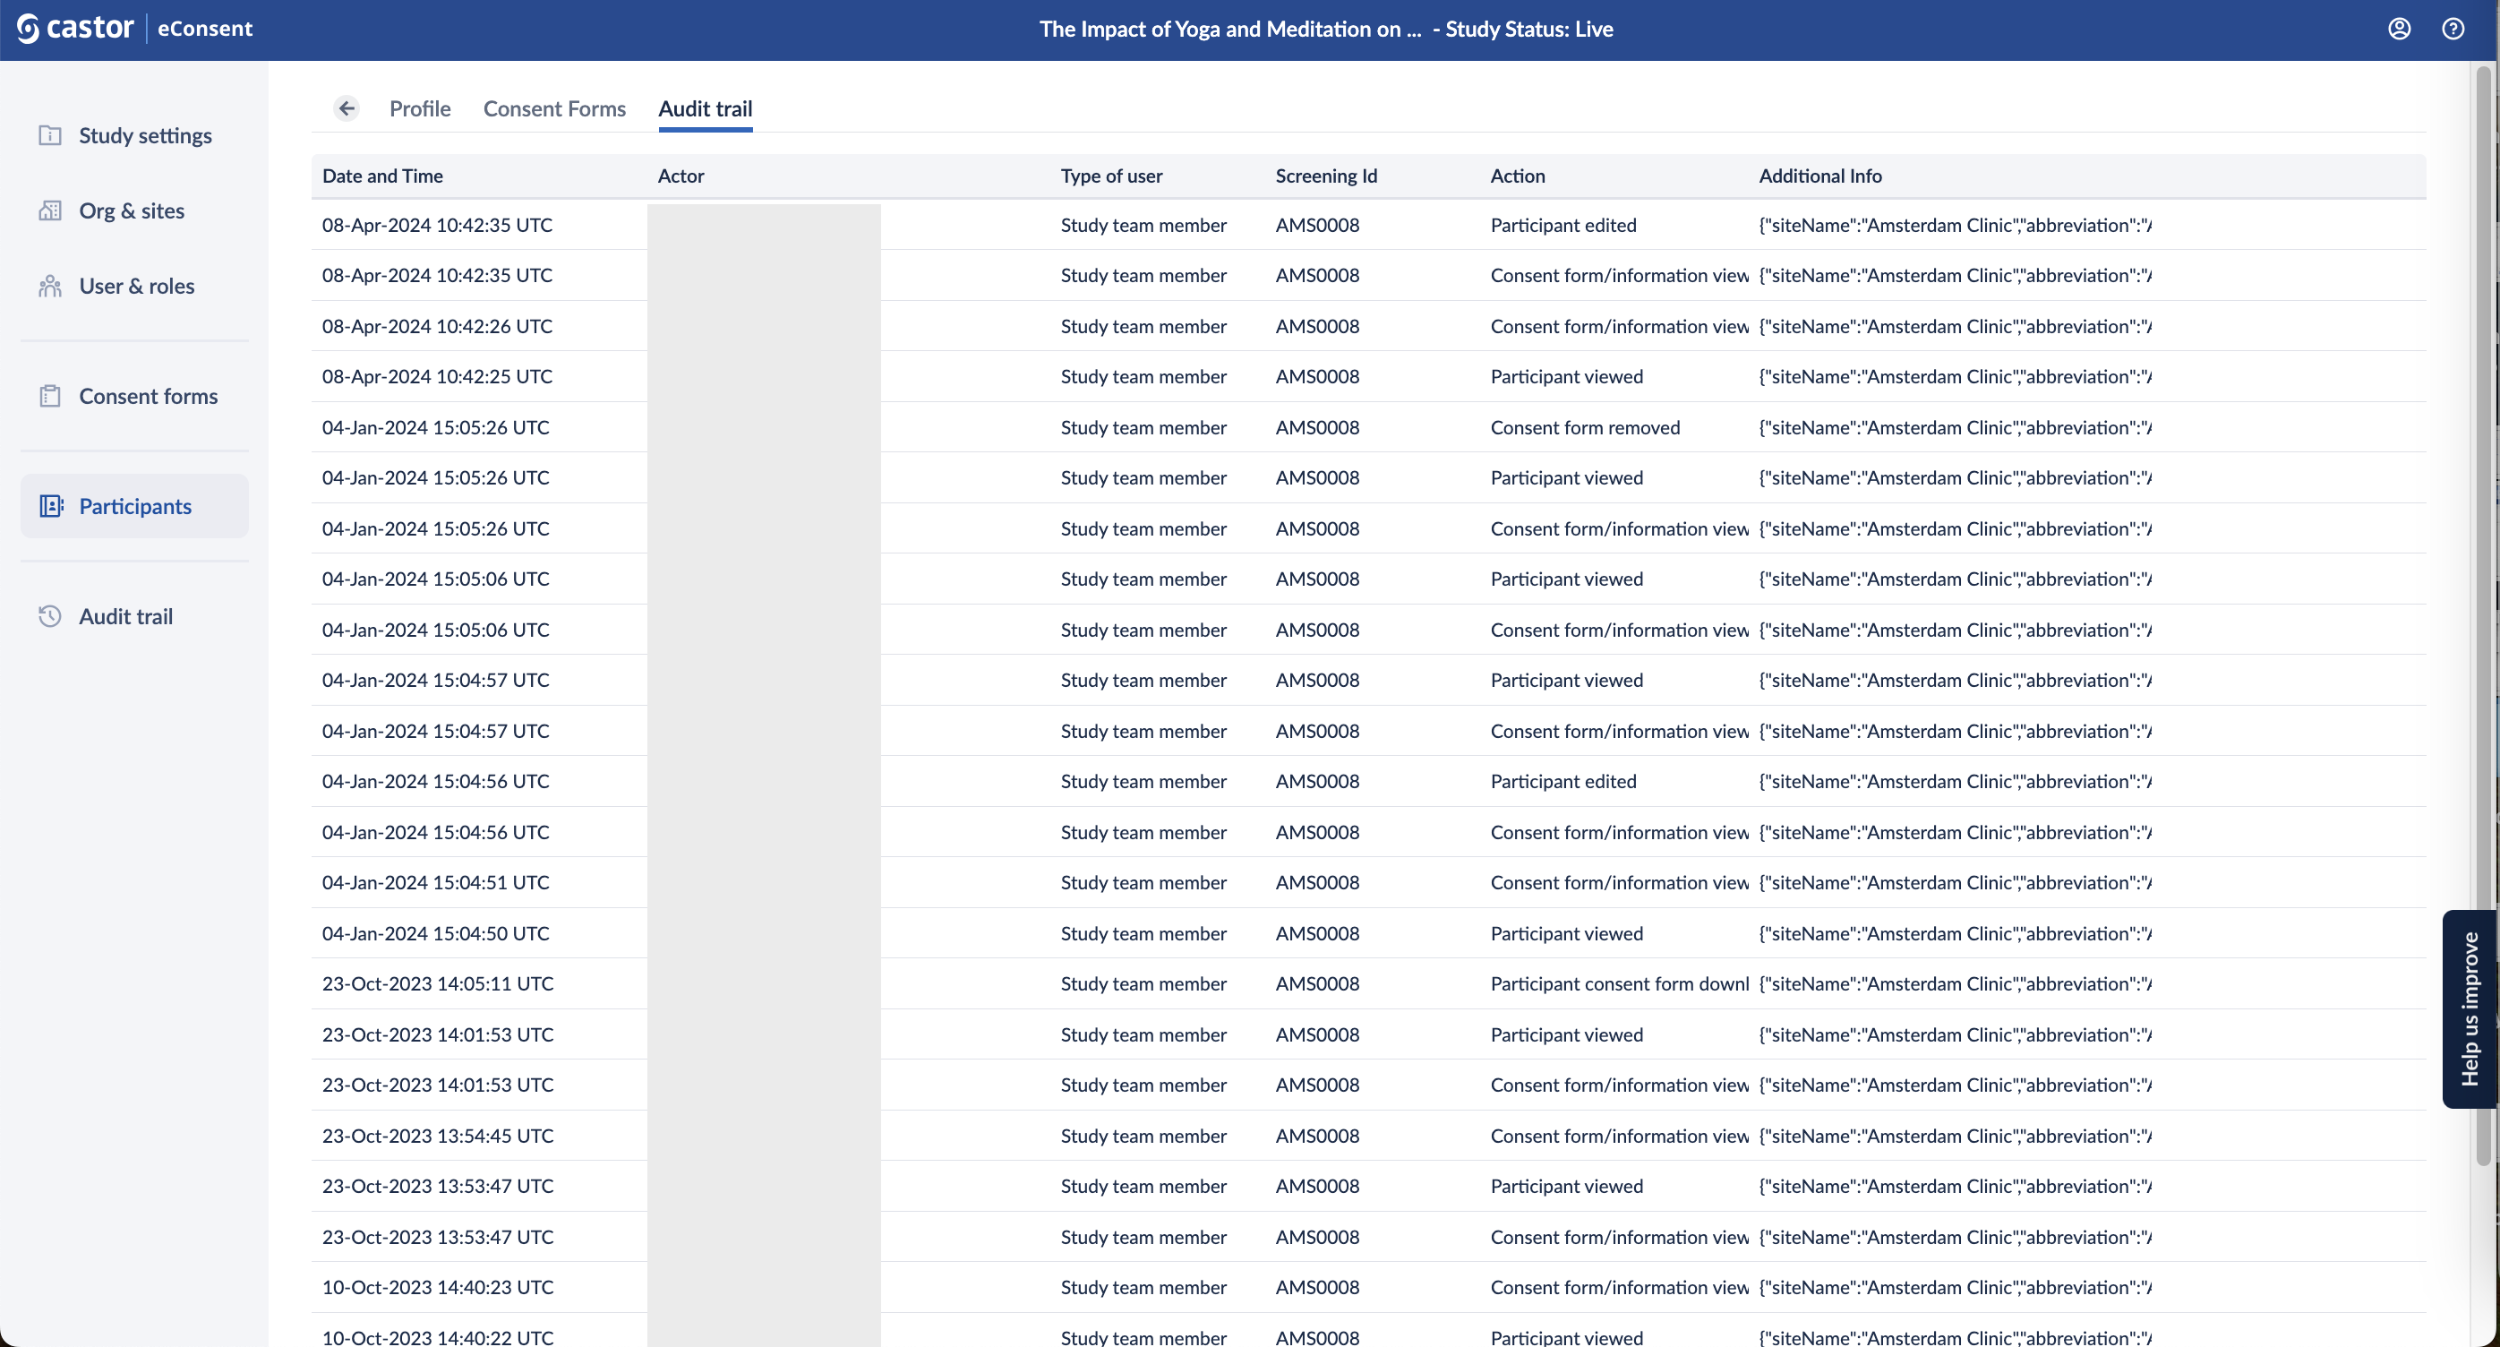2500x1347 pixels.
Task: Click Participant viewed at 23-Oct-2023 13:53:47
Action: click(1566, 1186)
